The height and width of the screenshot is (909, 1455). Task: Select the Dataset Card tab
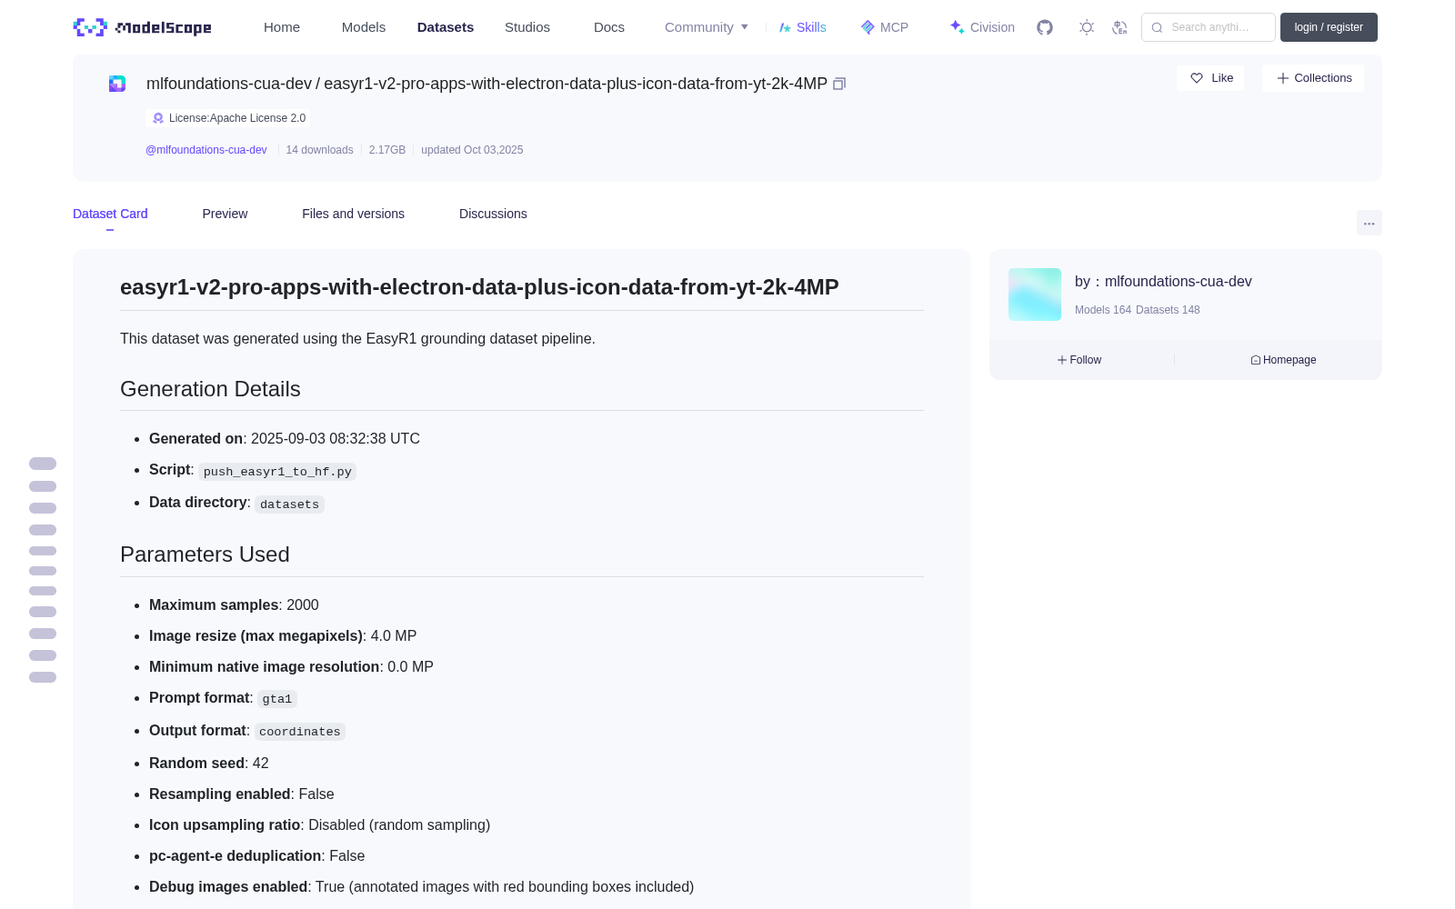click(x=110, y=214)
